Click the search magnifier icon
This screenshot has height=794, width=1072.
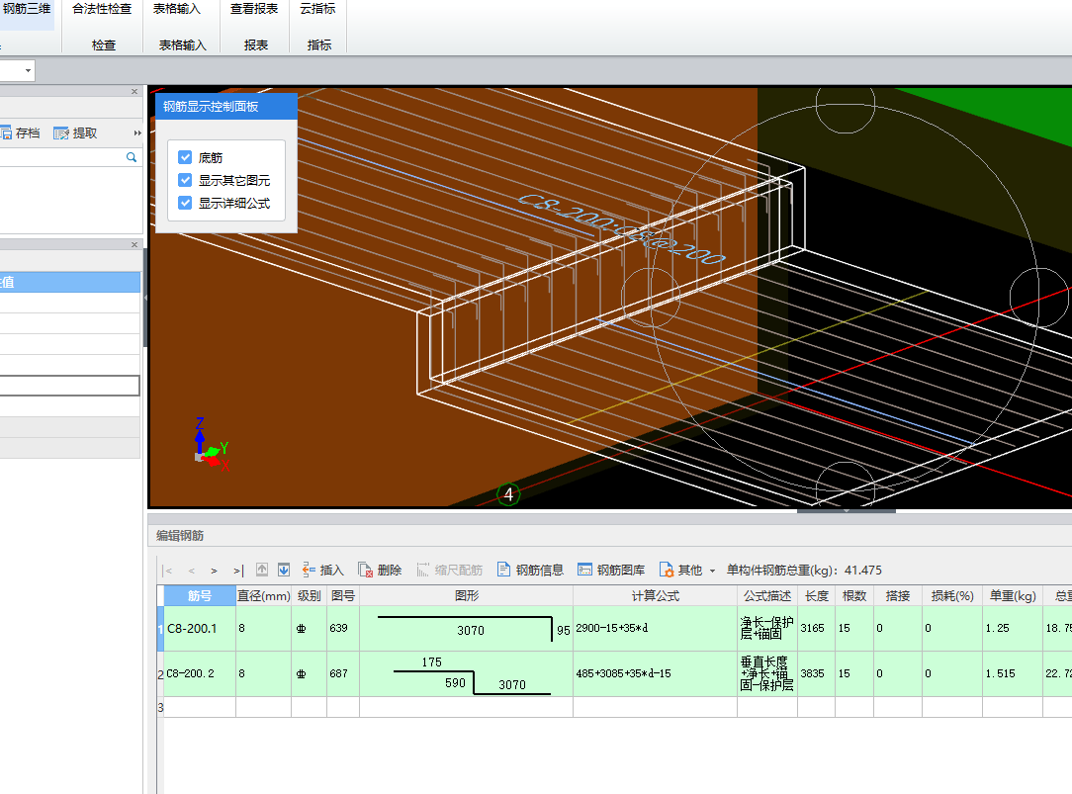click(132, 157)
